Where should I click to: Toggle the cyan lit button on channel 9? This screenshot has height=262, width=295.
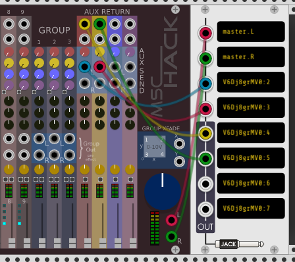click(19, 223)
